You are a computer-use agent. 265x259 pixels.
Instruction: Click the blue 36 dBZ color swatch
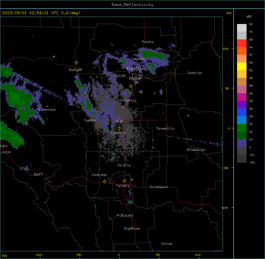(242, 112)
